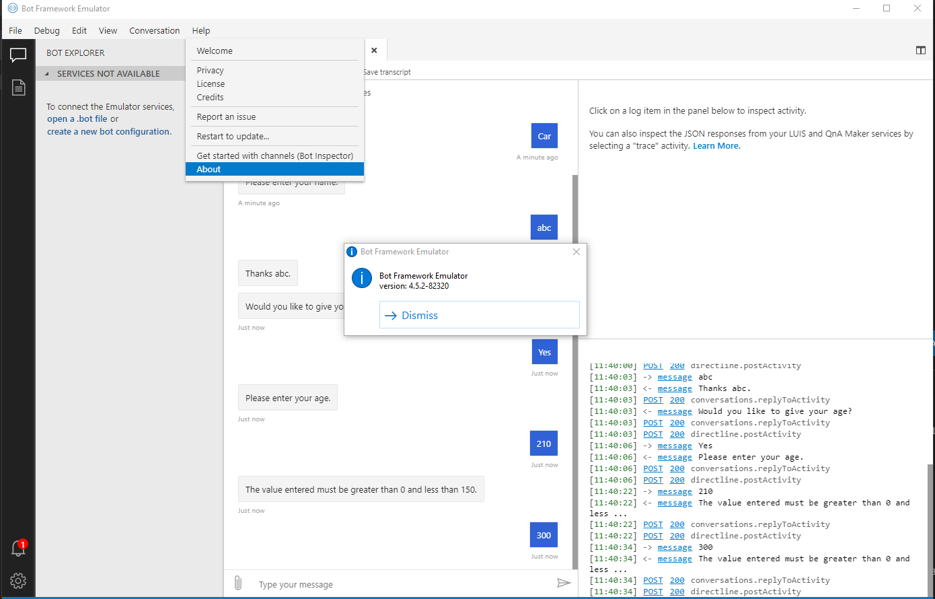935x599 pixels.
Task: Select Get started with channels (Bot Inspector)
Action: [x=274, y=155]
